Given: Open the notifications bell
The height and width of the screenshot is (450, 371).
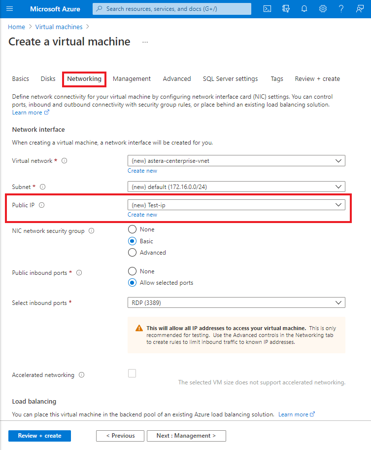Looking at the screenshot, I should 304,9.
